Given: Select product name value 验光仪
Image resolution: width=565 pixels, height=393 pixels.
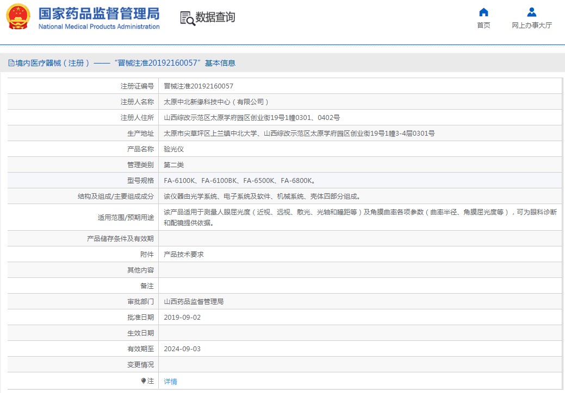Looking at the screenshot, I should pos(173,149).
